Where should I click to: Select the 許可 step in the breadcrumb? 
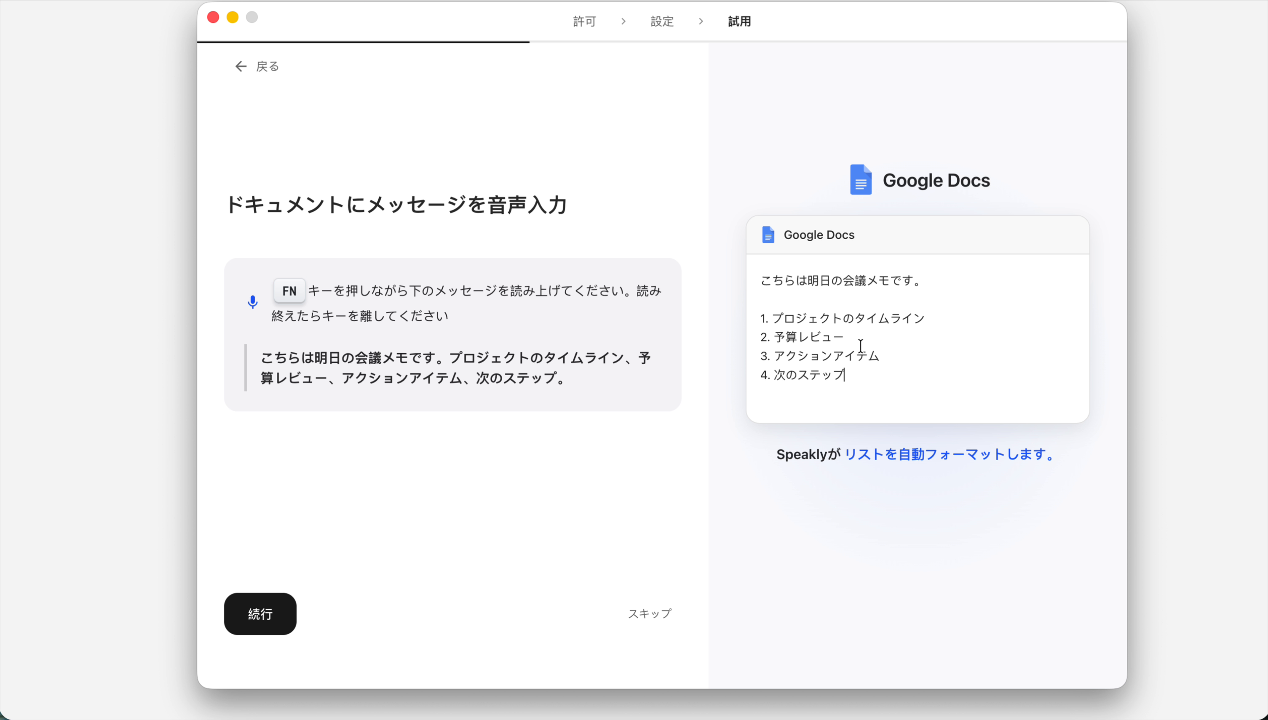point(584,21)
